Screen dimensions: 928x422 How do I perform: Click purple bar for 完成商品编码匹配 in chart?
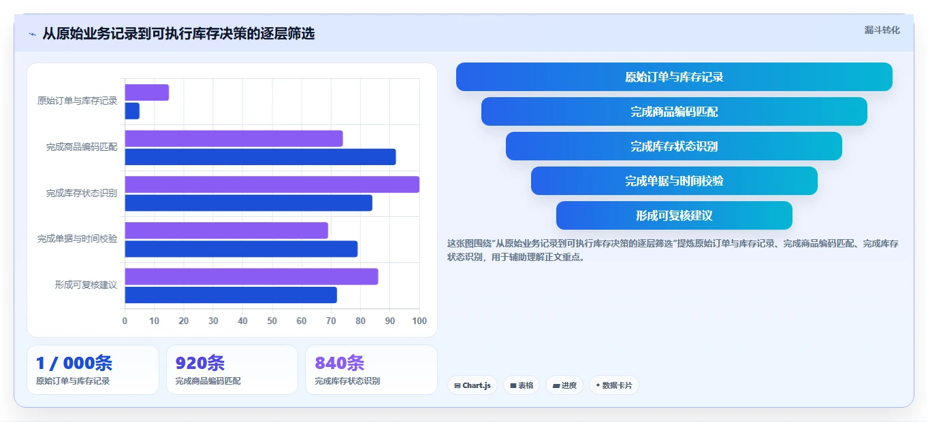pos(234,139)
